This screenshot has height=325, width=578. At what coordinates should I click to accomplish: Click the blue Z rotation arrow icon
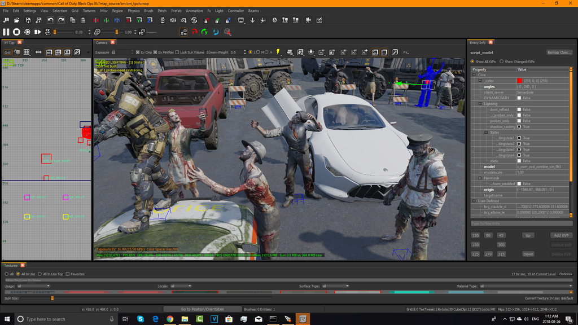216,32
